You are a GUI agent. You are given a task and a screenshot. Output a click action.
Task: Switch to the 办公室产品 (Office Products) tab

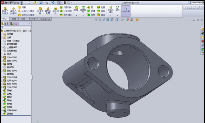45,19
